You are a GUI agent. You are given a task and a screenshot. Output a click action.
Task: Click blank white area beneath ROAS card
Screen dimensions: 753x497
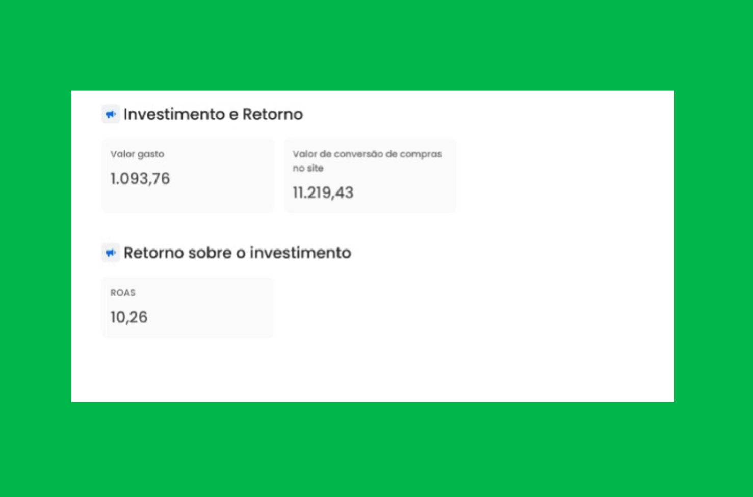pyautogui.click(x=188, y=369)
